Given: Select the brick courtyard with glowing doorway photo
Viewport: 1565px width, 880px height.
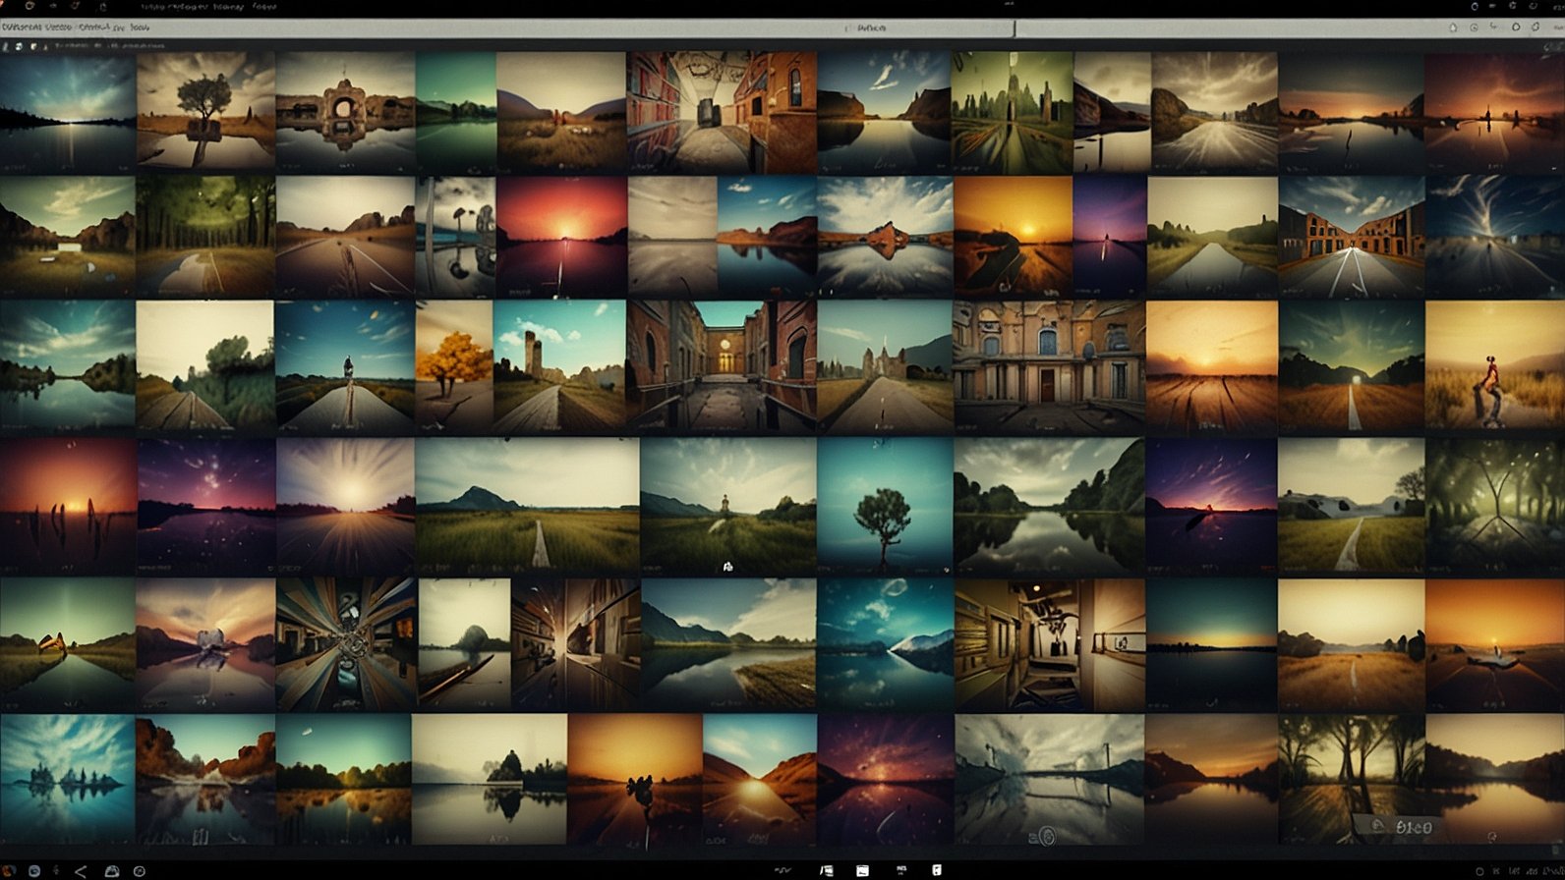Looking at the screenshot, I should point(721,367).
